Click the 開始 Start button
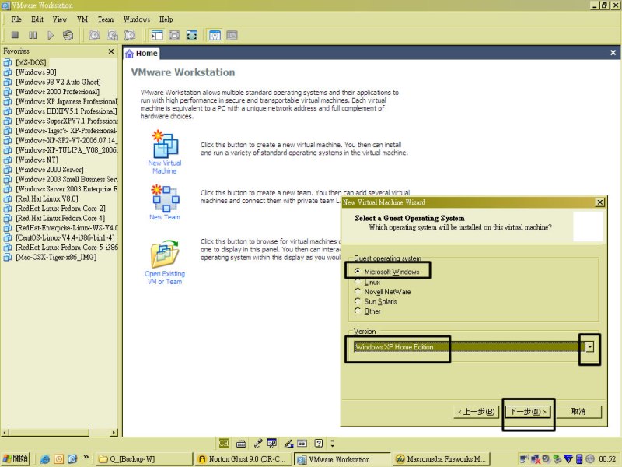The image size is (622, 467). (16, 459)
